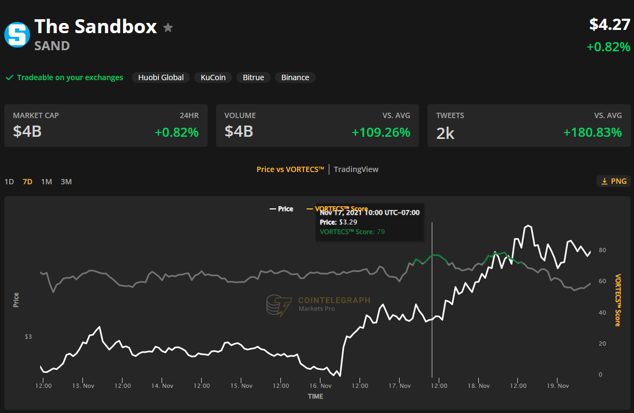Viewport: 634px width, 413px height.
Task: Click the Volume stat card
Action: click(x=317, y=126)
